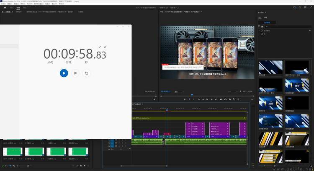The image size is (314, 171).
Task: Add a marker in the Program monitor
Action: (x=185, y=99)
